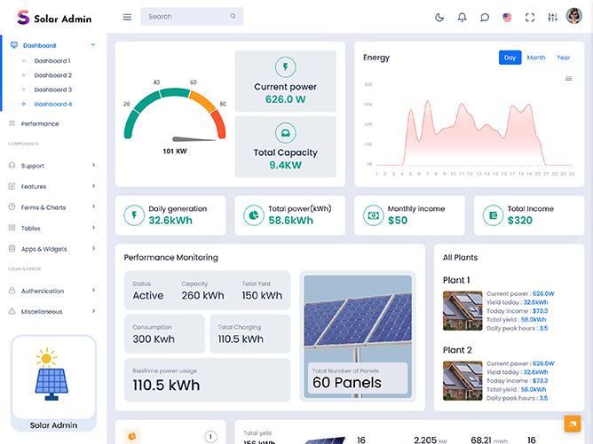Open the Energy chart menu icon
The width and height of the screenshot is (593, 444).
pyautogui.click(x=569, y=79)
